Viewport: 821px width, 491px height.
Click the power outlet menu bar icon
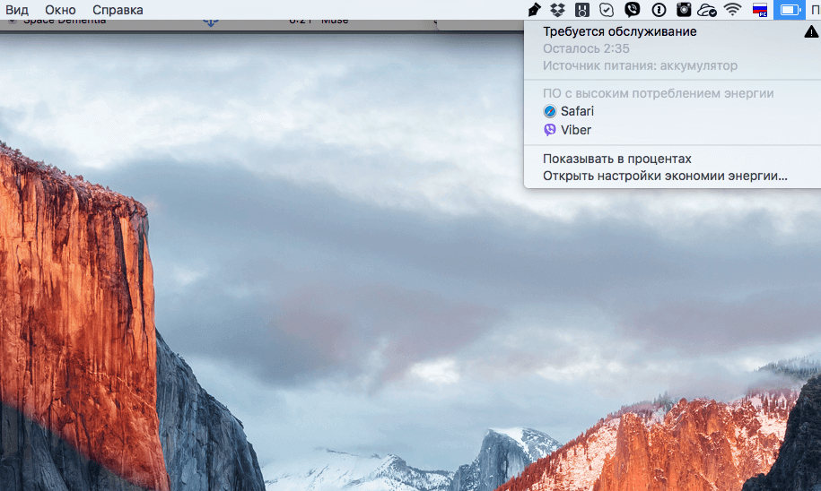[581, 10]
